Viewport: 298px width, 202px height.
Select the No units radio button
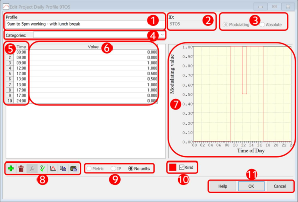point(131,169)
